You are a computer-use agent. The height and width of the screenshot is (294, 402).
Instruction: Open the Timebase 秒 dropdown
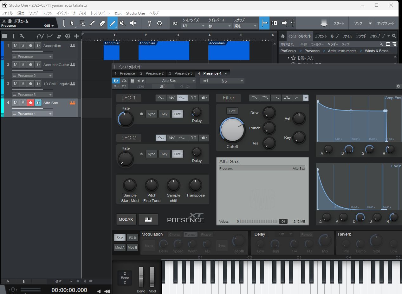point(219,26)
